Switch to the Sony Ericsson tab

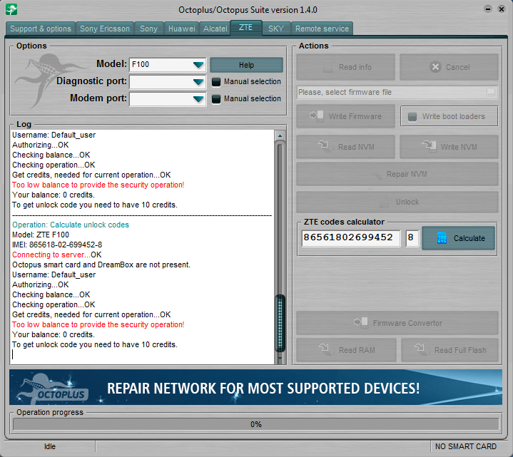(x=105, y=29)
